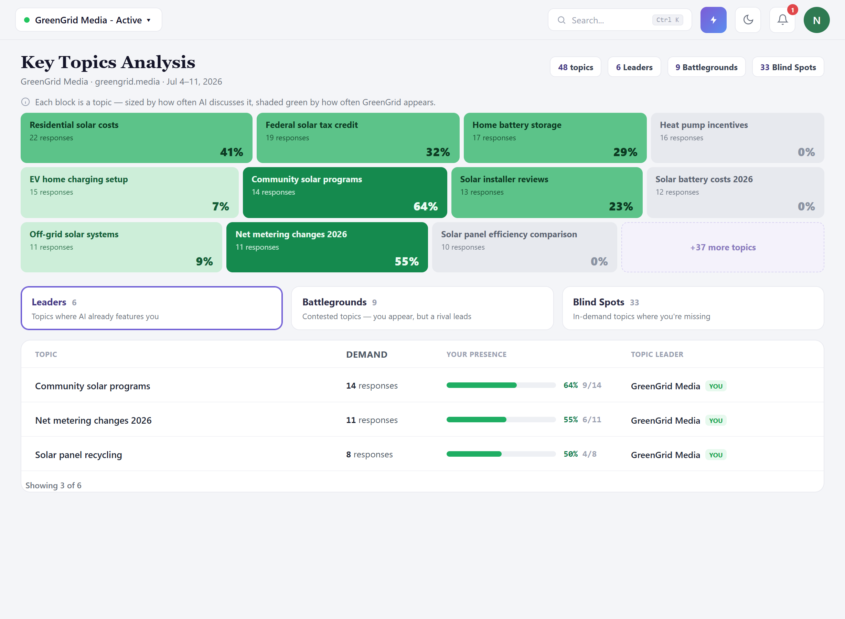Screen dimensions: 845x619
Task: Click the 33 Blind Spots summary pill
Action: point(788,67)
